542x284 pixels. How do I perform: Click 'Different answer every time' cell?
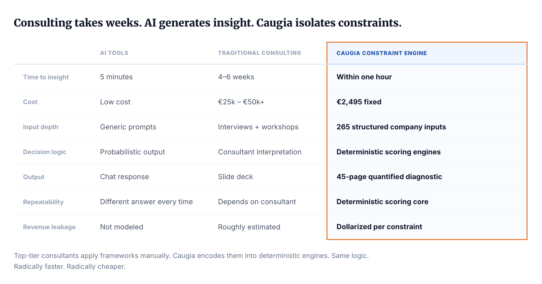(146, 202)
